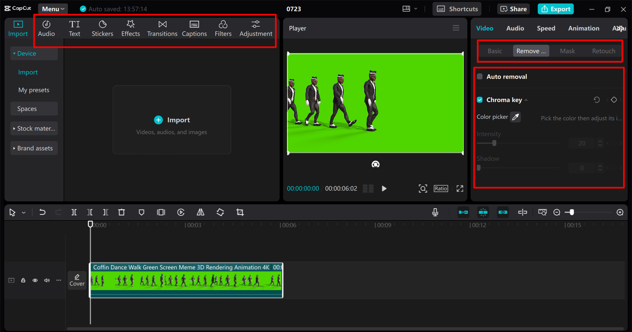This screenshot has width=632, height=332.
Task: Reset Chroma key settings
Action: [x=596, y=100]
